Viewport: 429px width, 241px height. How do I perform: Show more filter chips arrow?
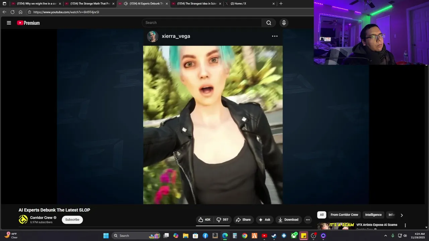(402, 215)
